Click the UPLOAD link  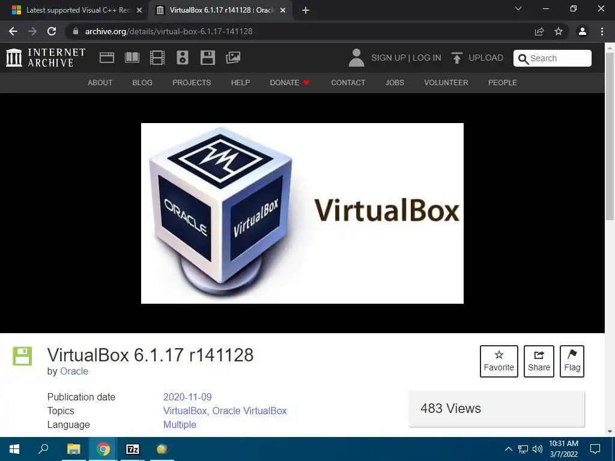click(x=486, y=58)
